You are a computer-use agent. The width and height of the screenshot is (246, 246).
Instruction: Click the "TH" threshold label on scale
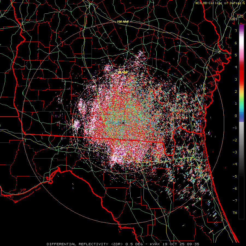235,213
